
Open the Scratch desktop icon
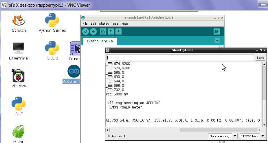[19, 23]
